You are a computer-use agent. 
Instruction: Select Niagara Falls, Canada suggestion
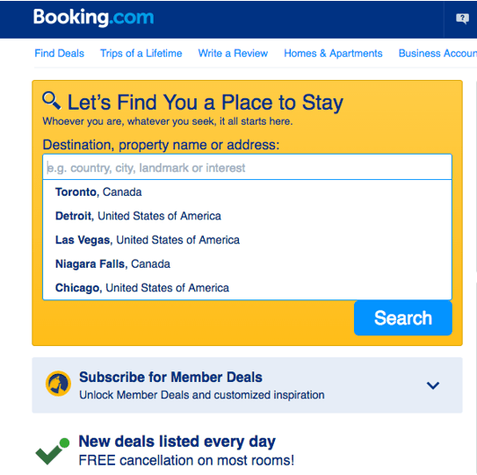point(247,264)
